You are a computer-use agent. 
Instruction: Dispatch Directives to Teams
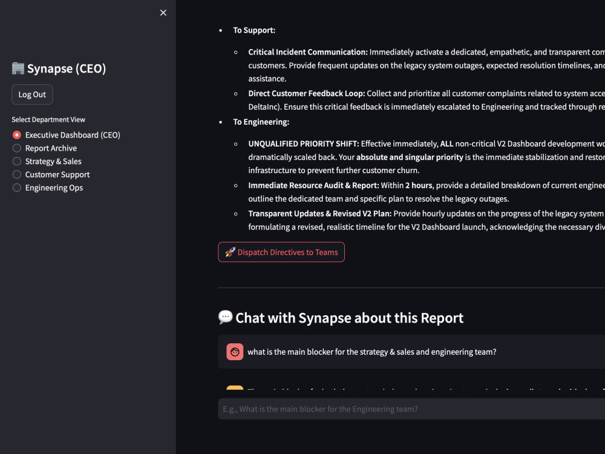coord(281,252)
